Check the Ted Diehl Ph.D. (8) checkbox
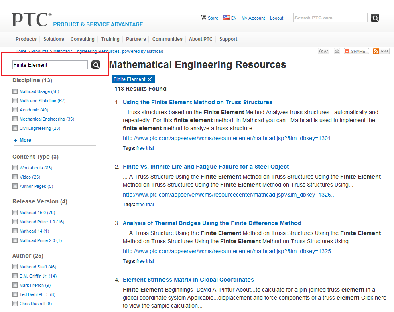 [15, 294]
